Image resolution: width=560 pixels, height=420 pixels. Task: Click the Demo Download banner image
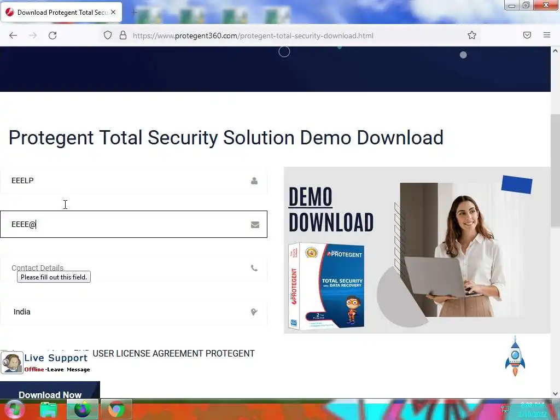(417, 250)
